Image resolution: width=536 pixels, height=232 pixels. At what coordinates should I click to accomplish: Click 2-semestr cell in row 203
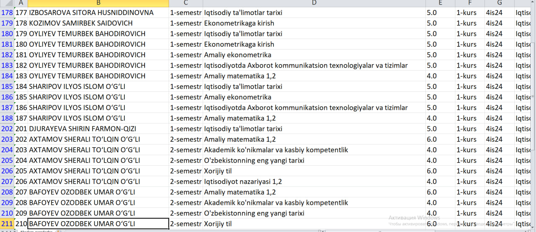point(186,139)
